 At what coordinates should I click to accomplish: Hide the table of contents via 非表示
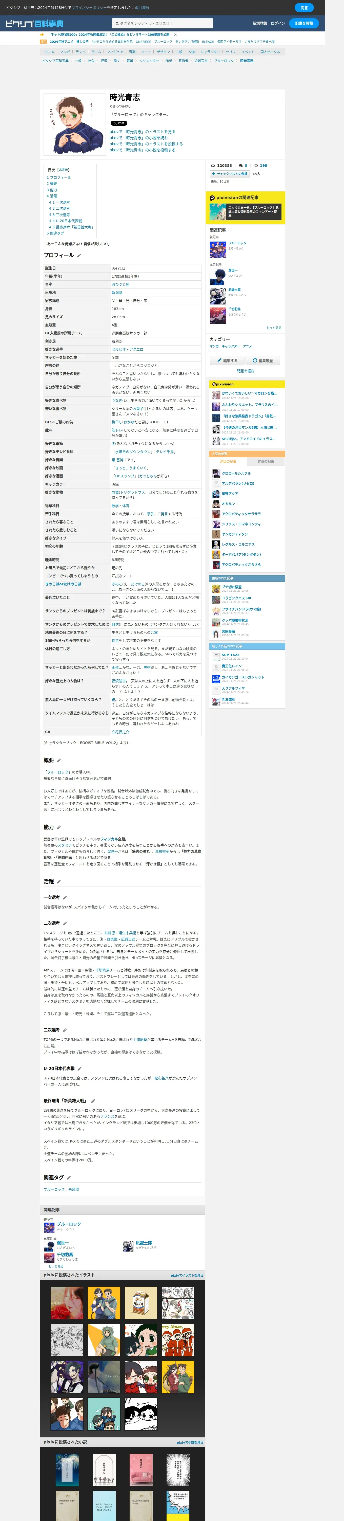point(63,170)
